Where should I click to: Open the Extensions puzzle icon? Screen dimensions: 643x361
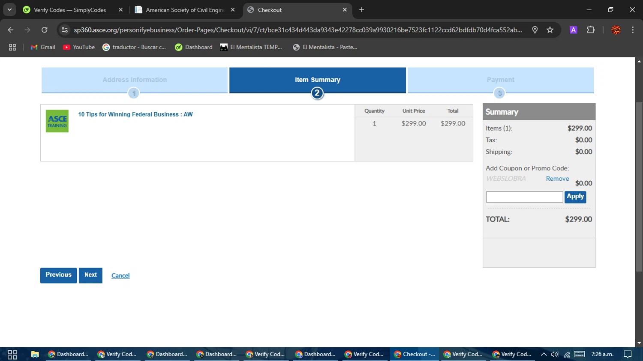pyautogui.click(x=591, y=30)
